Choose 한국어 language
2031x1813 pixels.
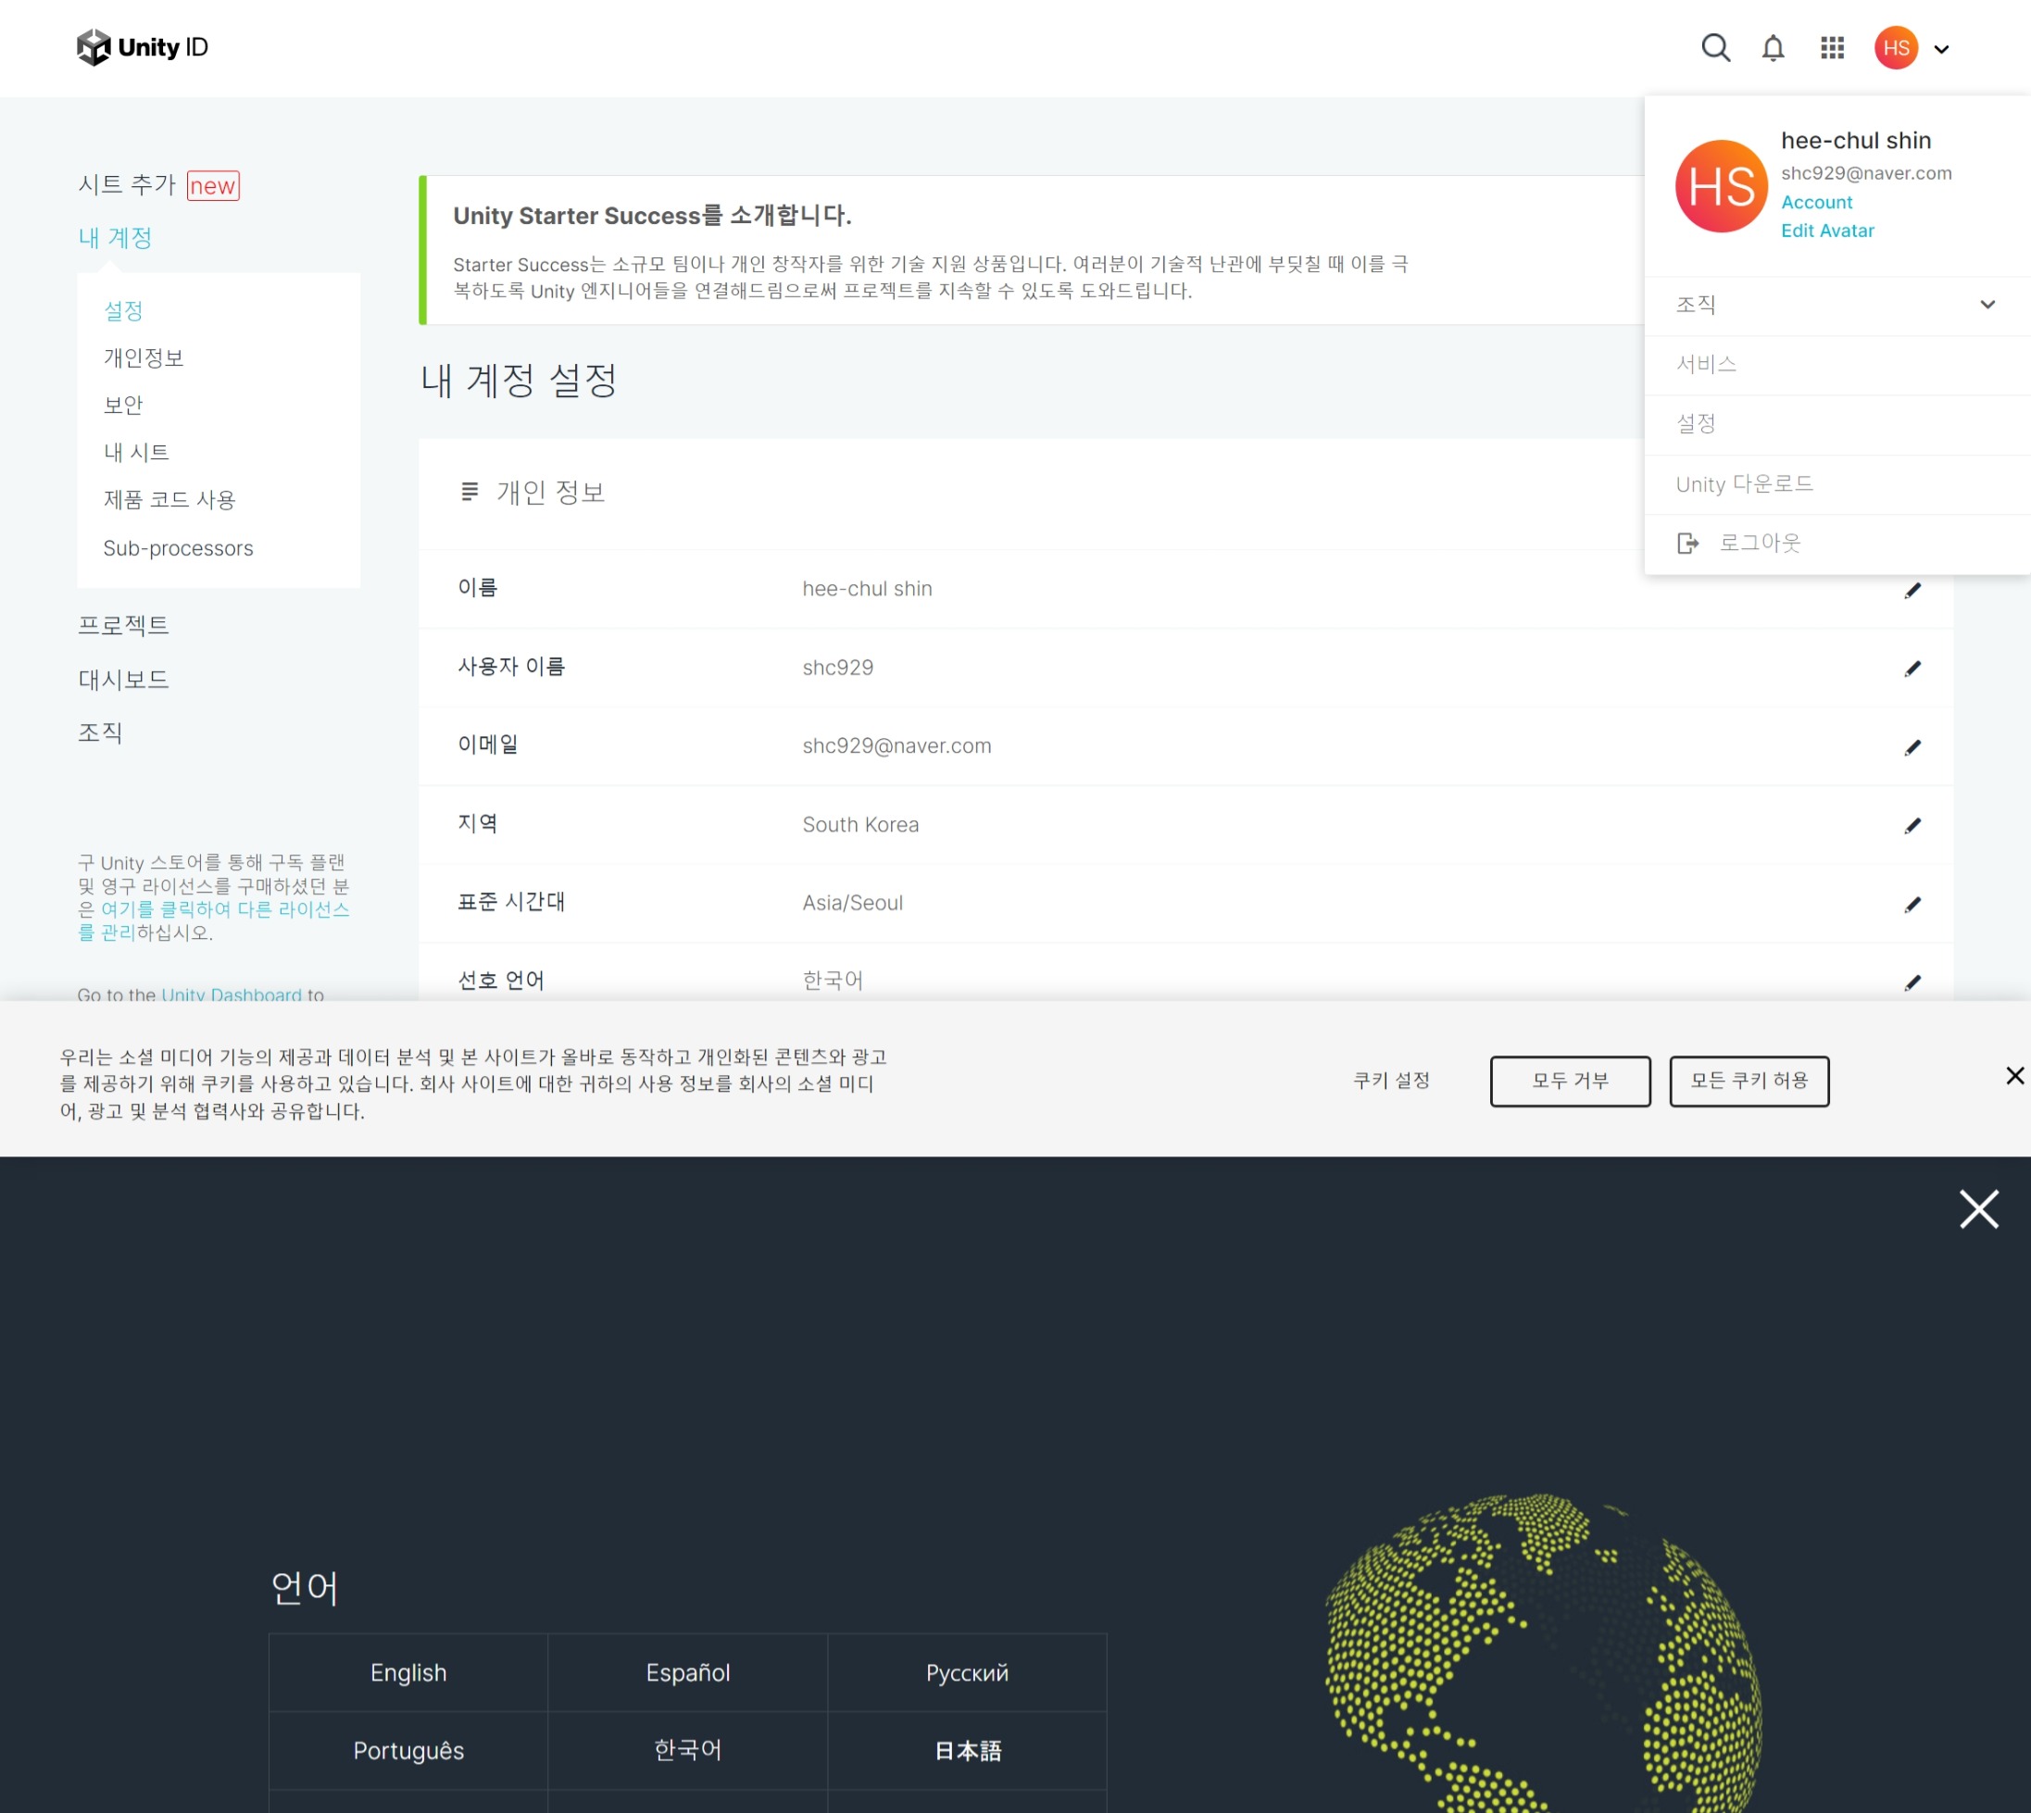(687, 1750)
